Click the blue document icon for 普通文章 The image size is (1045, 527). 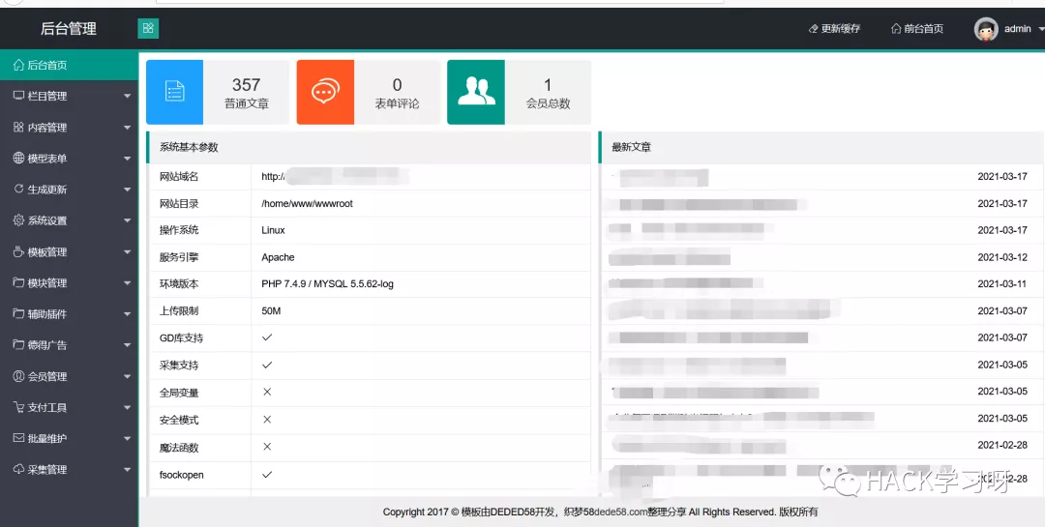pos(174,92)
